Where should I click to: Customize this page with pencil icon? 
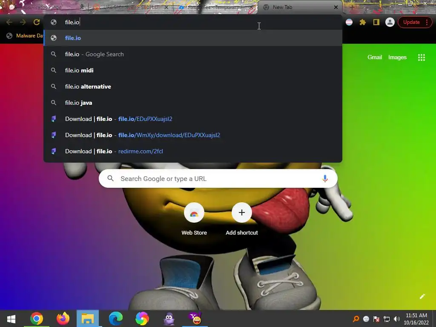coord(422,296)
